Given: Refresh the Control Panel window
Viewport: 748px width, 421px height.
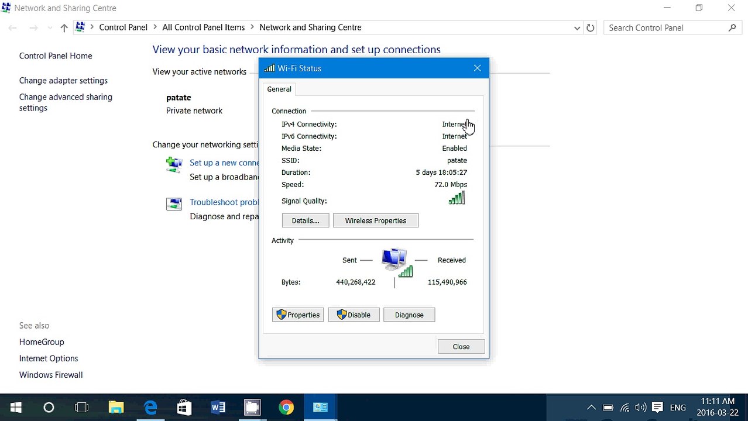Looking at the screenshot, I should coord(591,27).
